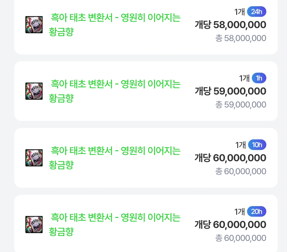Click the total price in the 20h listing
Image resolution: width=287 pixels, height=252 pixels.
coord(241,238)
